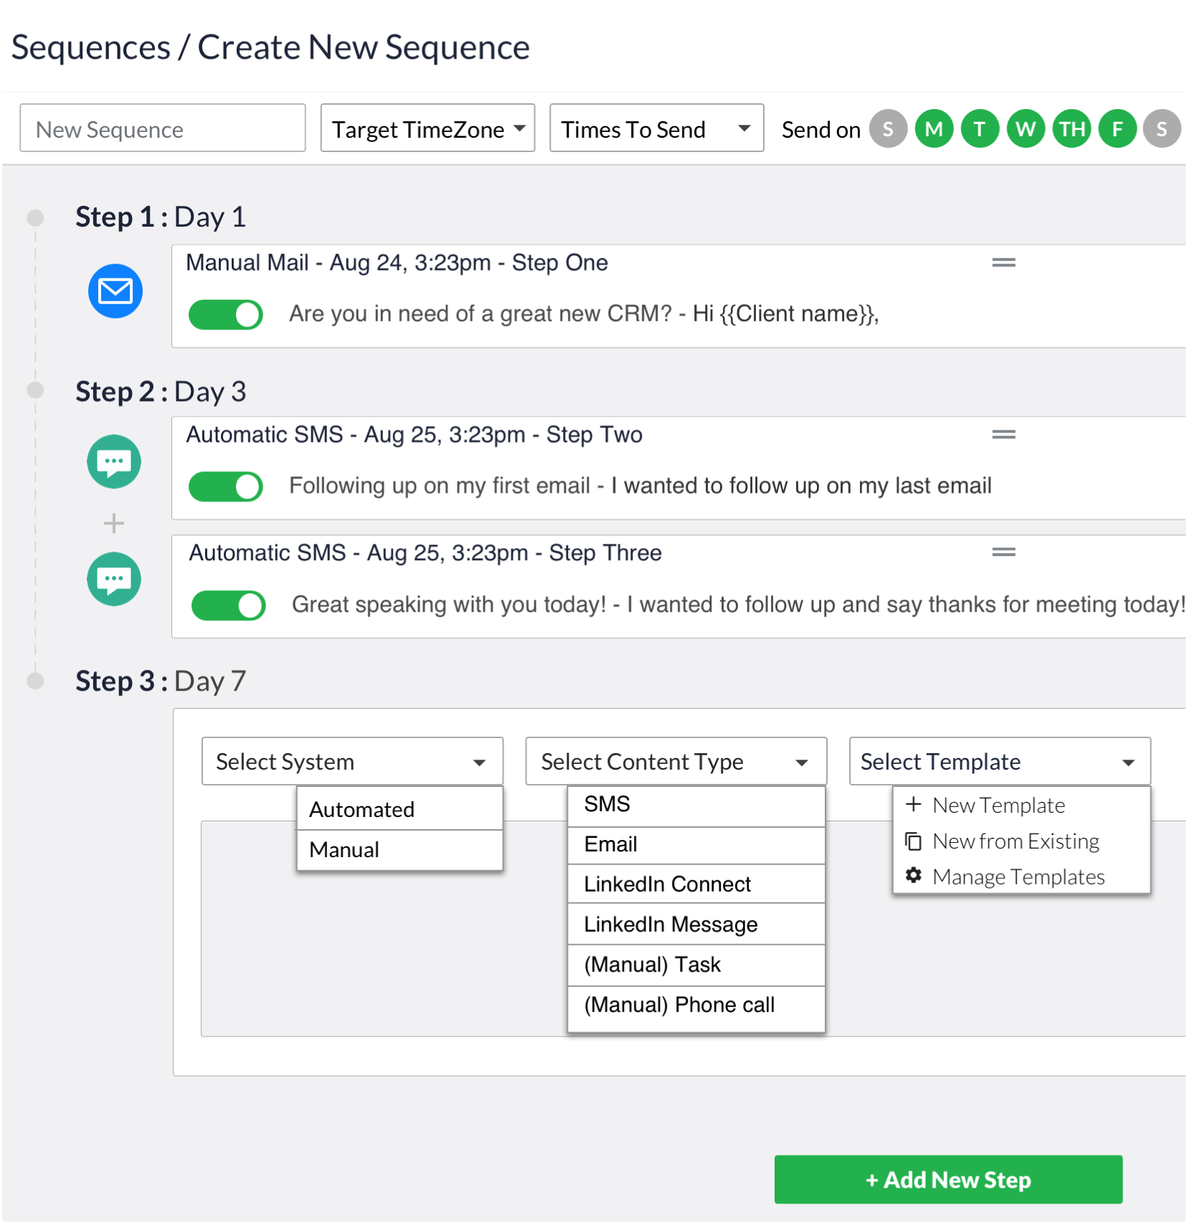The height and width of the screenshot is (1223, 1187).
Task: Click New from Existing template option
Action: click(x=1015, y=841)
